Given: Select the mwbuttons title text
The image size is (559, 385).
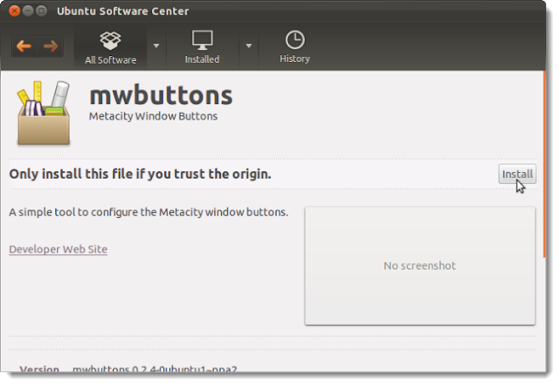Looking at the screenshot, I should [x=161, y=95].
